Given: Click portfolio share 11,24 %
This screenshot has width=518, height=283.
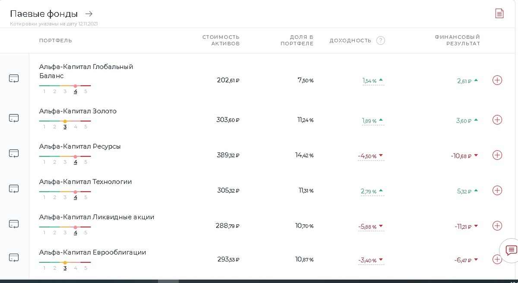Looking at the screenshot, I should [305, 120].
